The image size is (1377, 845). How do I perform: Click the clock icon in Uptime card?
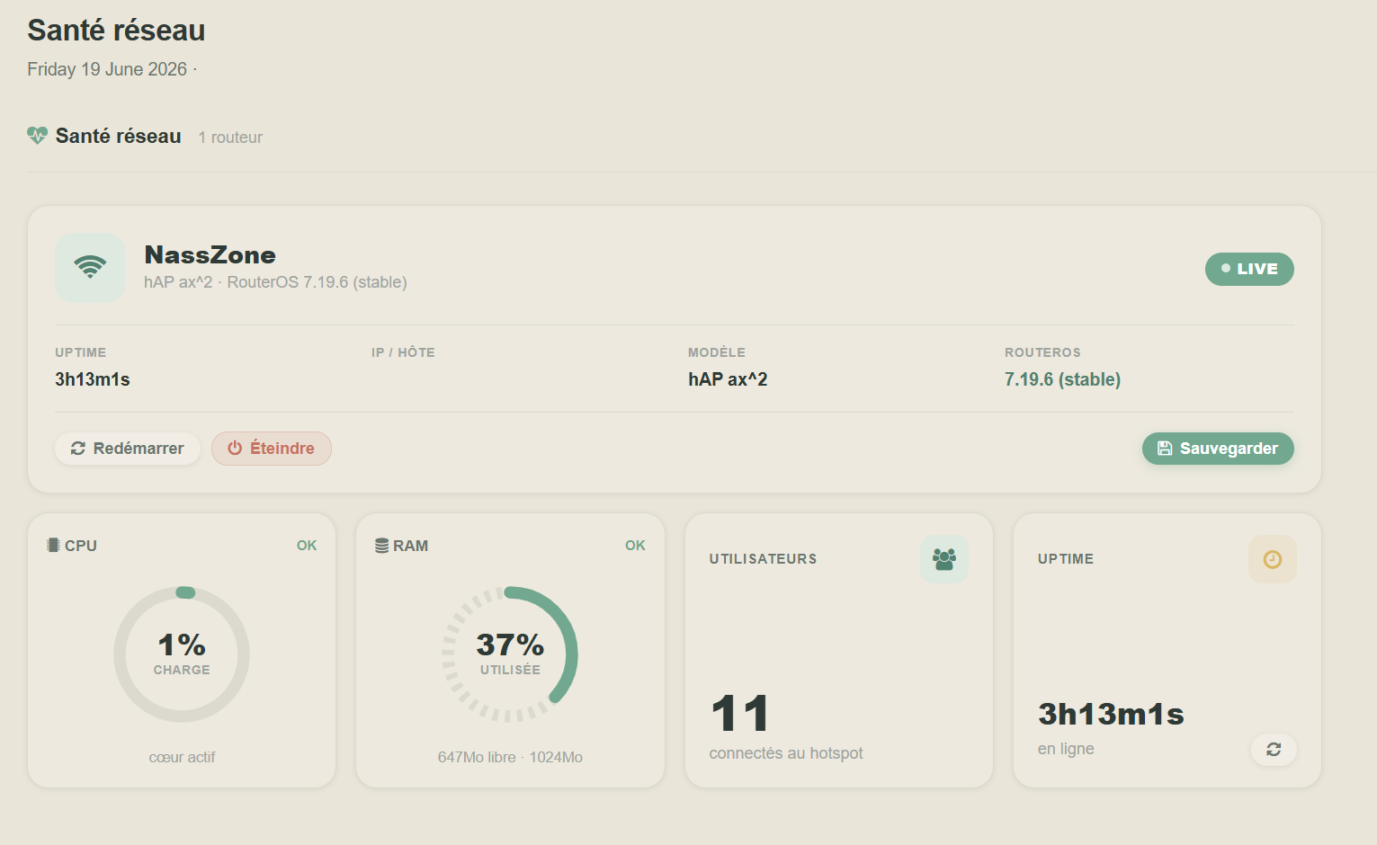tap(1273, 559)
